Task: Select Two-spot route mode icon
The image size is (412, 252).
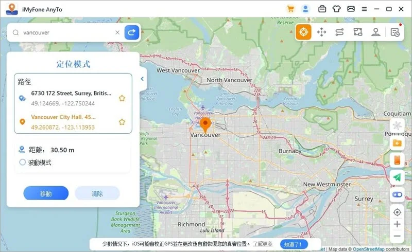Action: point(339,32)
